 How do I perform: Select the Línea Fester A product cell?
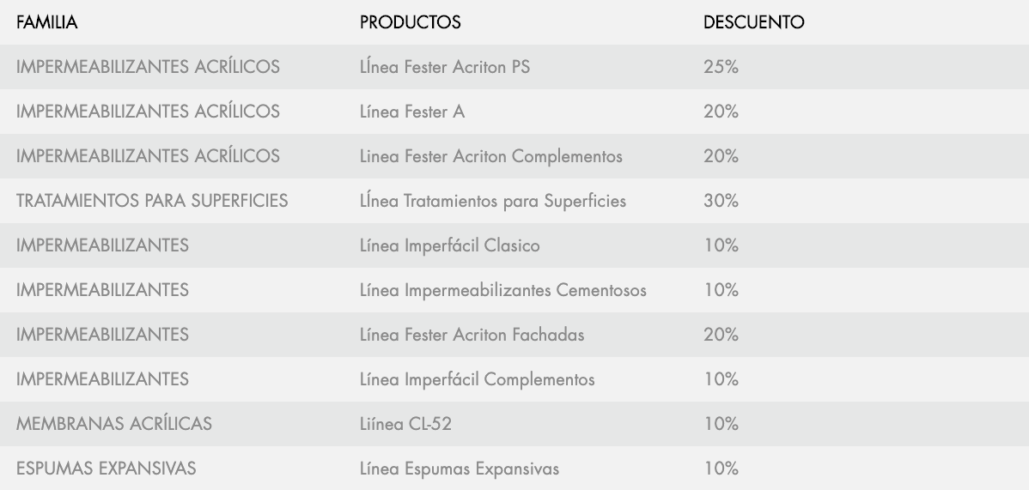click(412, 112)
